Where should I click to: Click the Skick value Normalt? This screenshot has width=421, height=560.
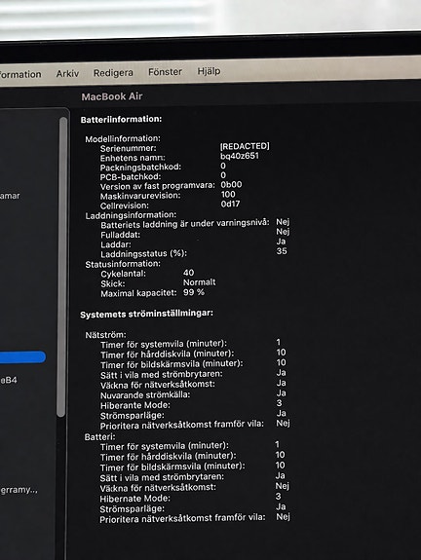point(200,282)
